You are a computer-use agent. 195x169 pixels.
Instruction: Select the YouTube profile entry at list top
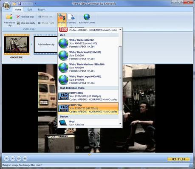88,29
